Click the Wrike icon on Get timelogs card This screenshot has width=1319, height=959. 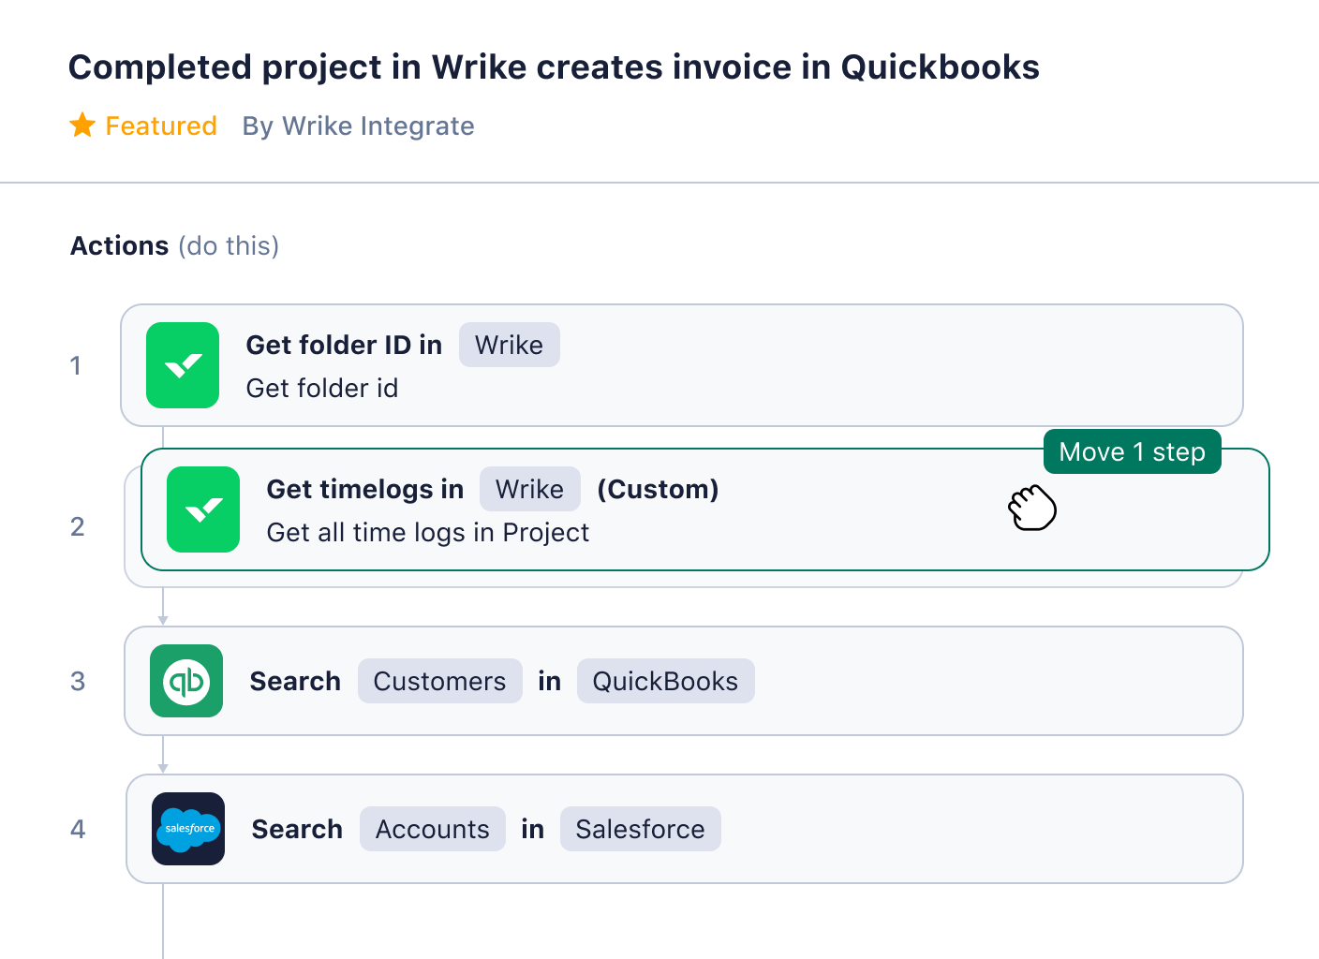[x=203, y=509]
